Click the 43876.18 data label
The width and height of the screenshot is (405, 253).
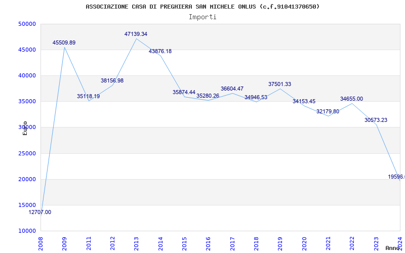[x=160, y=51]
